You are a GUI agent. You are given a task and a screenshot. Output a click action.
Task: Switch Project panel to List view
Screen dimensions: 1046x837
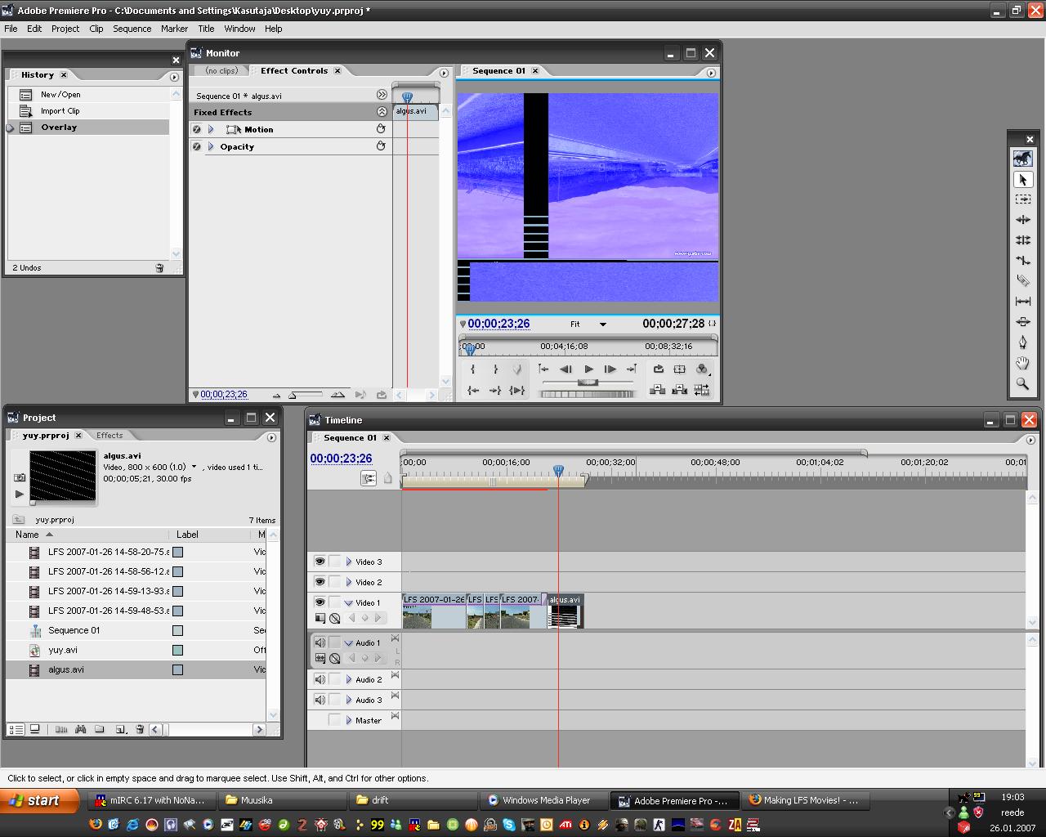tap(16, 729)
